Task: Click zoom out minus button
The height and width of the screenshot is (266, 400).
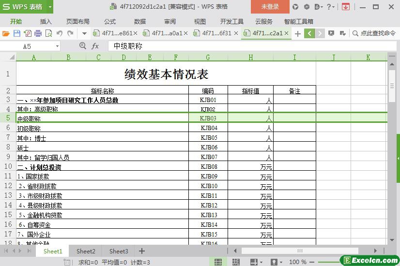Action: coord(312,262)
